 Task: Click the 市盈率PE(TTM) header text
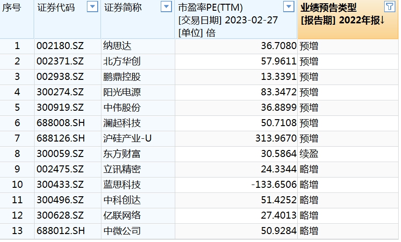pyautogui.click(x=210, y=7)
